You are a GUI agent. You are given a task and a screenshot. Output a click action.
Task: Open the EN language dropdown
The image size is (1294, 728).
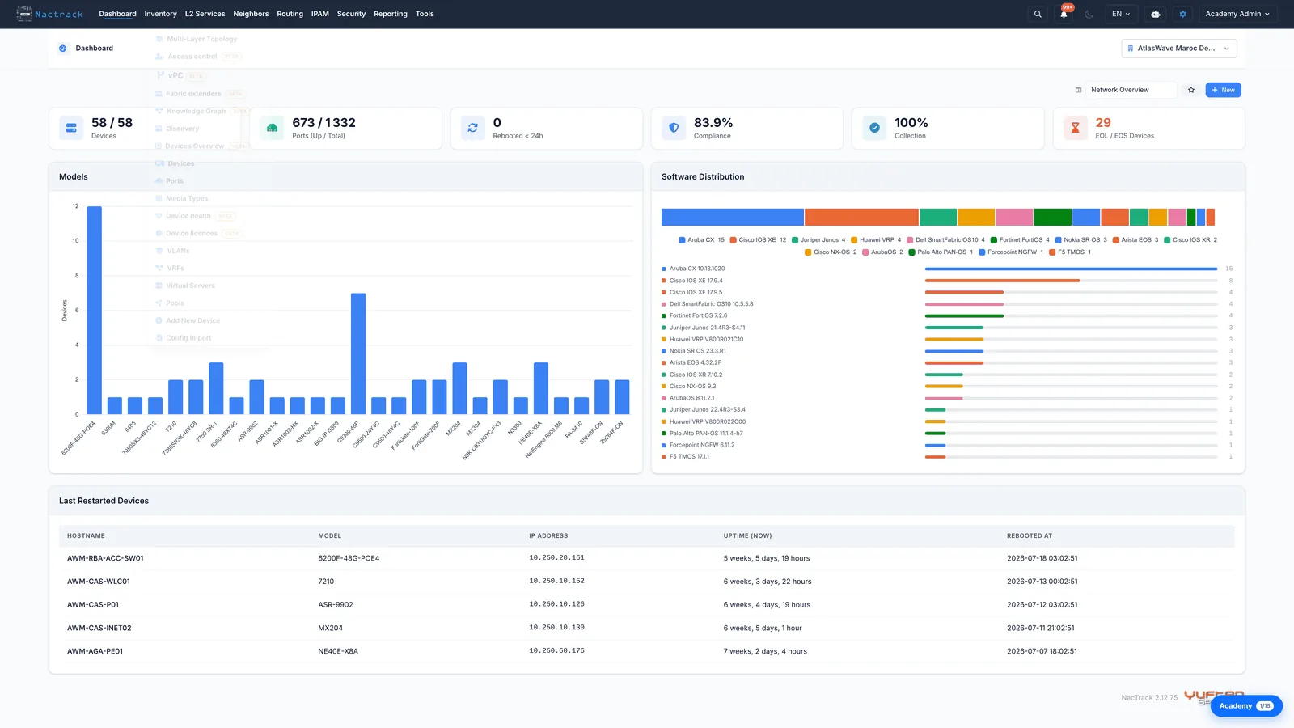[x=1121, y=14]
